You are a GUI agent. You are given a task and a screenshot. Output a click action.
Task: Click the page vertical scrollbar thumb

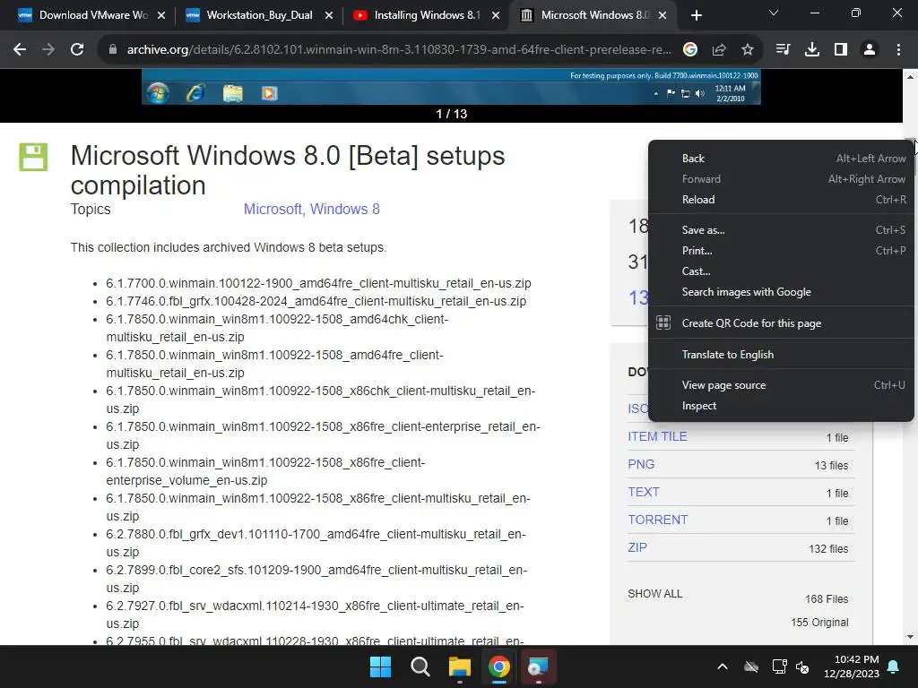[x=910, y=158]
